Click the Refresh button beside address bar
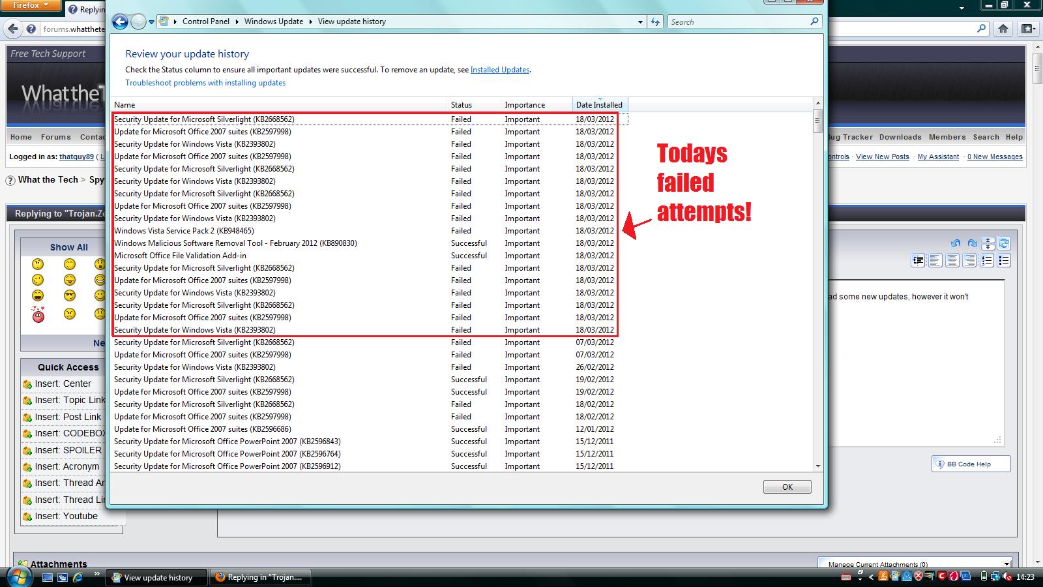Image resolution: width=1043 pixels, height=587 pixels. point(655,22)
